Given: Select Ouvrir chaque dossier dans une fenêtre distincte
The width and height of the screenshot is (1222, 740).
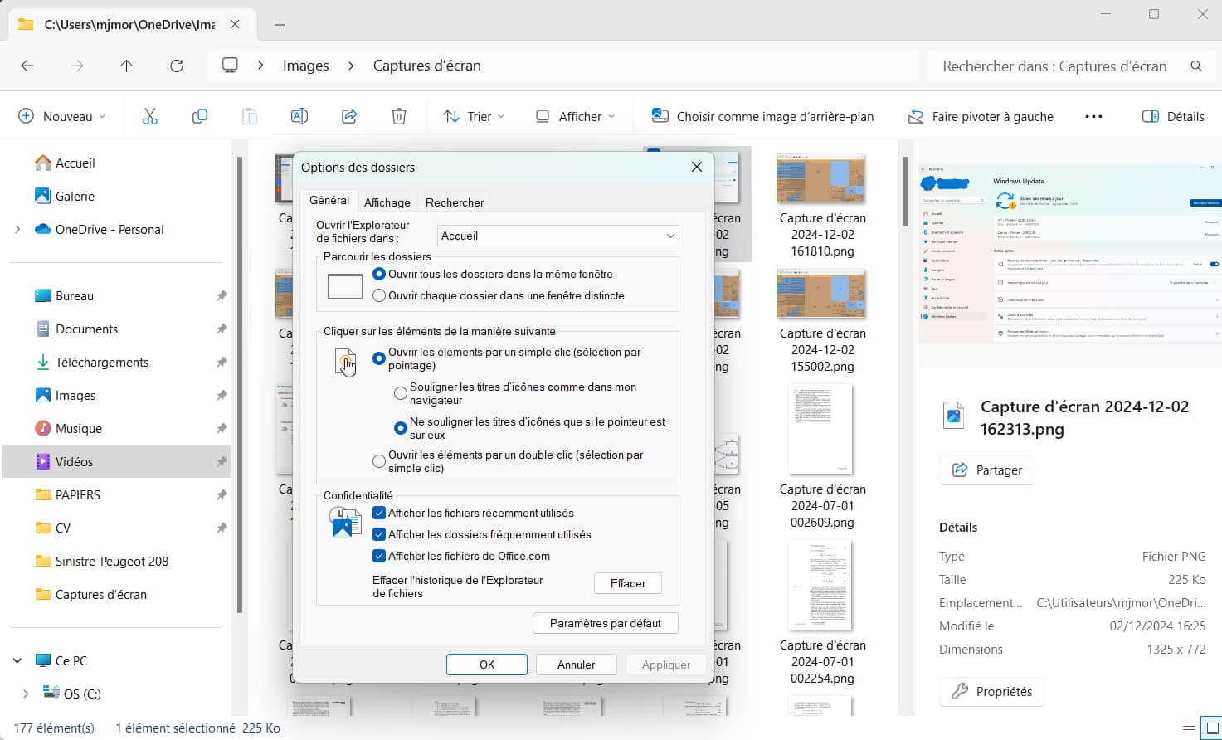Looking at the screenshot, I should point(379,295).
